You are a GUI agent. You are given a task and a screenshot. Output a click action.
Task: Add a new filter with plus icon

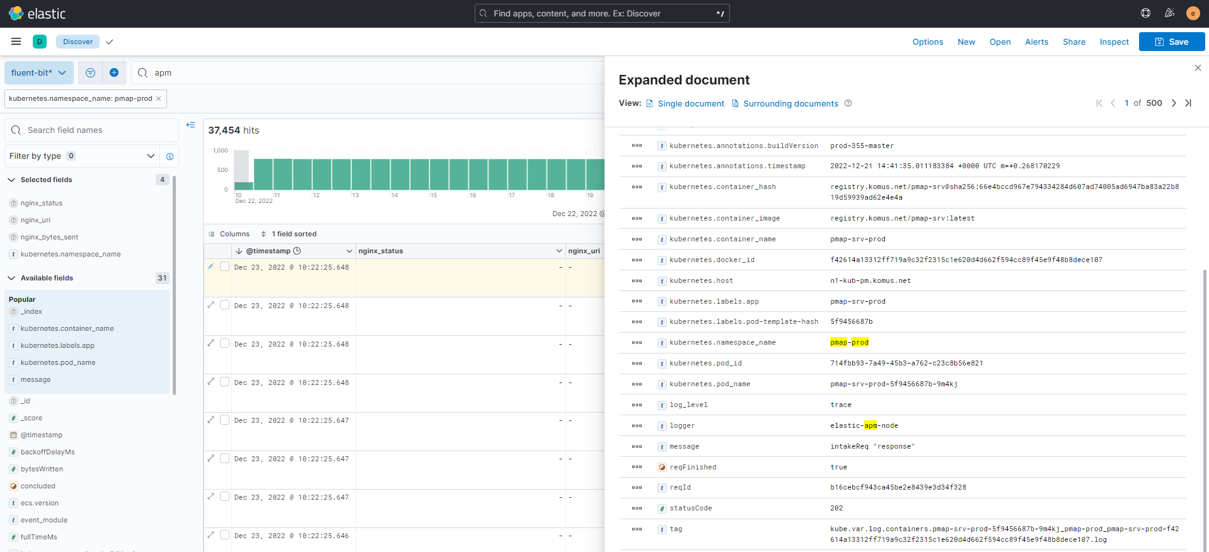[114, 72]
